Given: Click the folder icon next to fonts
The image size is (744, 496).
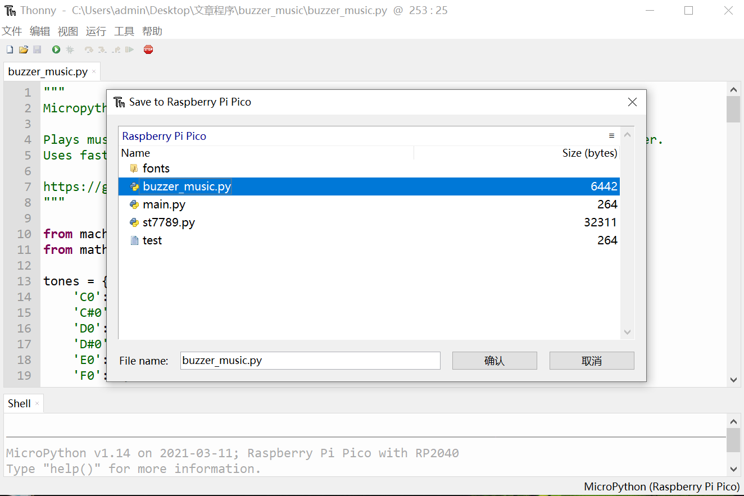Looking at the screenshot, I should (x=134, y=169).
